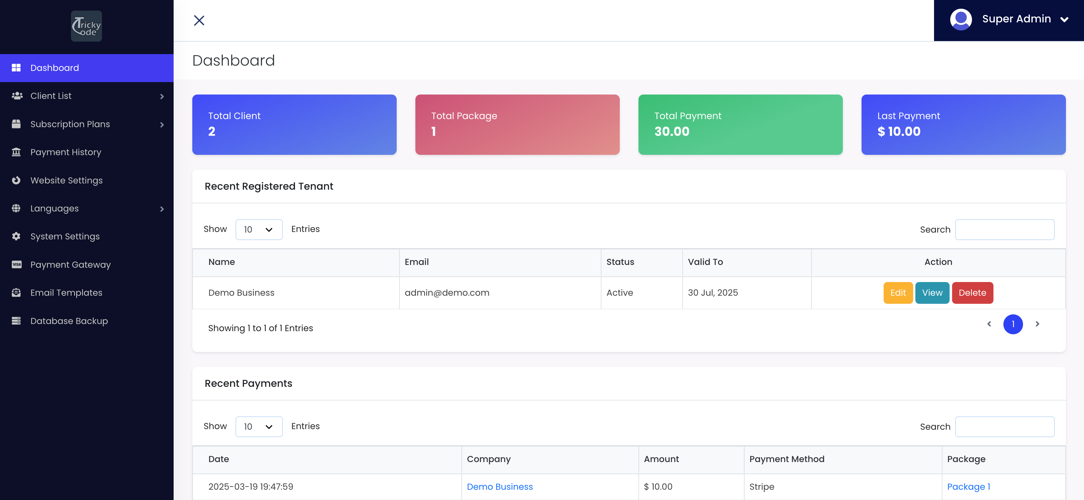This screenshot has height=500, width=1084.
Task: Click the TrickyCode logo in the sidebar
Action: click(x=86, y=26)
